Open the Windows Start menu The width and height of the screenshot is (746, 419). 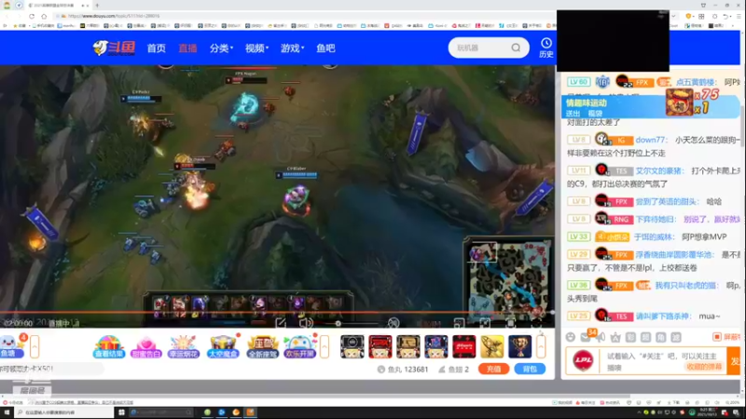(x=7, y=412)
